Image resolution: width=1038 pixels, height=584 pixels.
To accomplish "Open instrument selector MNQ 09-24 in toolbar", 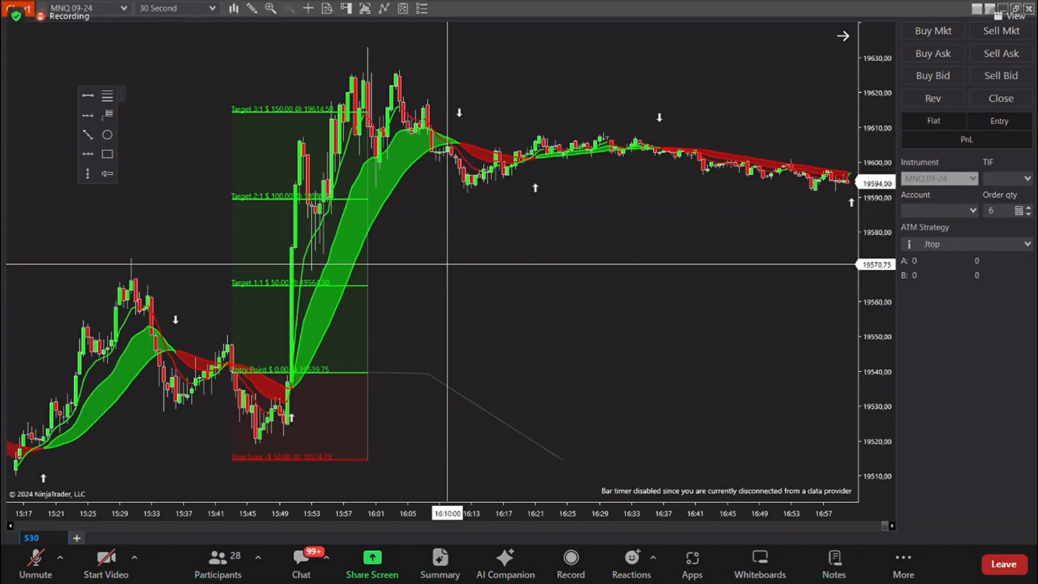I will coord(89,9).
